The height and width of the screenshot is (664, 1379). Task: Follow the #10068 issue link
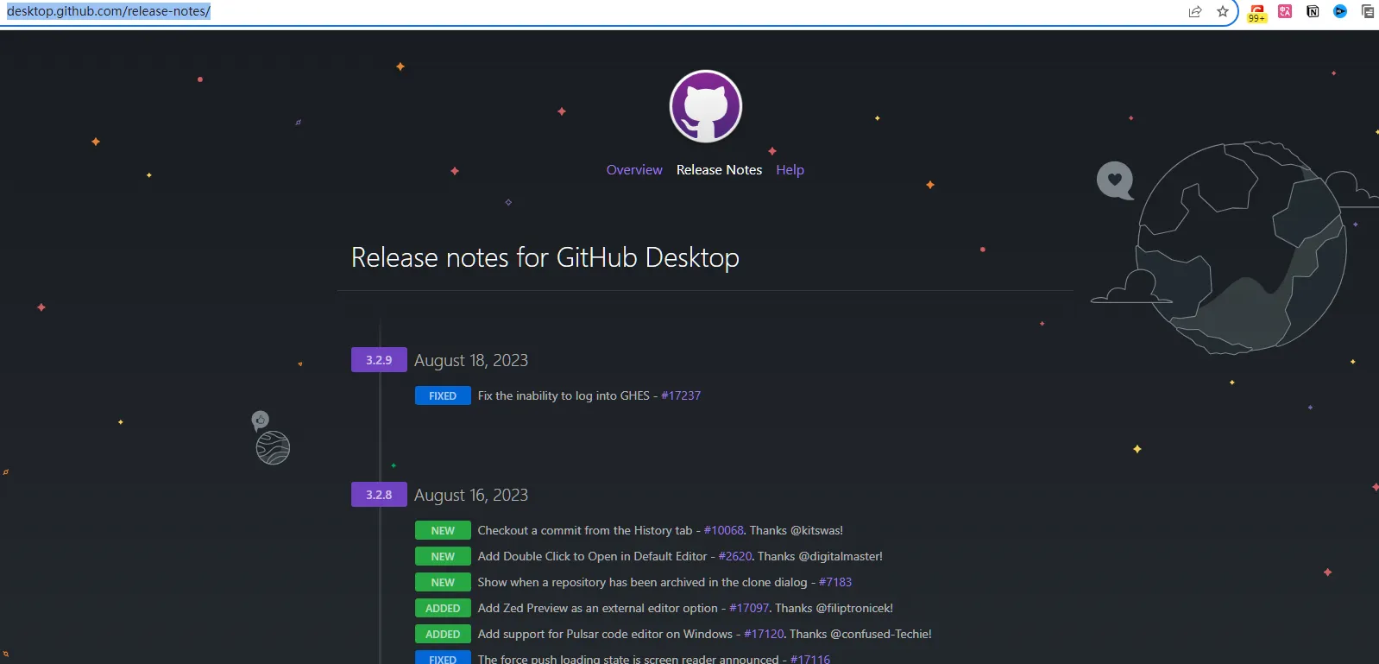(723, 530)
